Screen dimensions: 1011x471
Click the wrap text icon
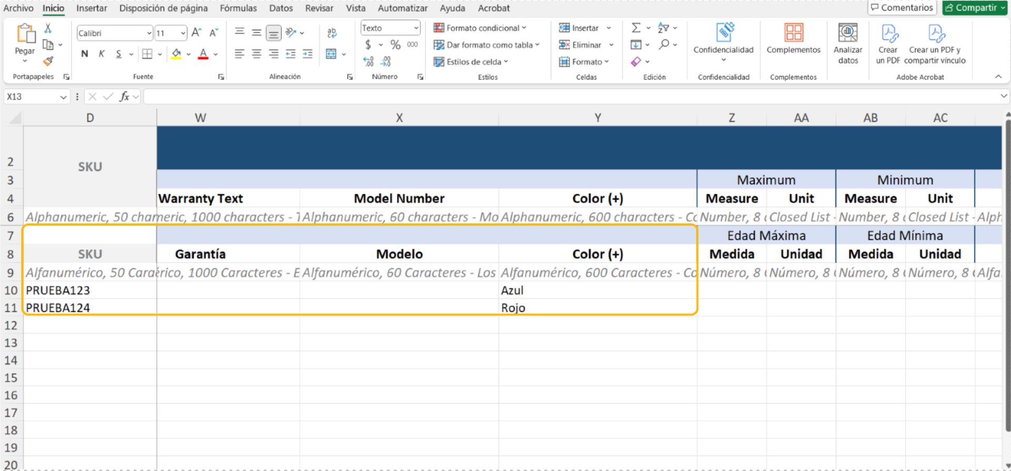(332, 33)
